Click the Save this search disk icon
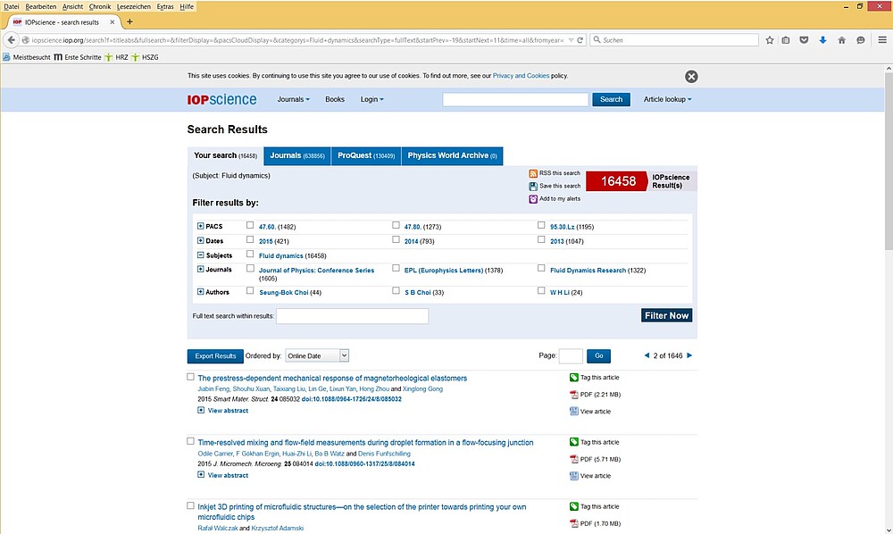 click(x=533, y=186)
